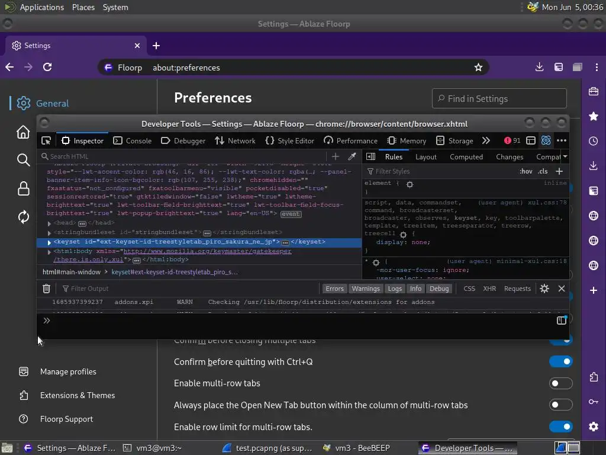
Task: Click the Search HTML field
Action: (183, 156)
